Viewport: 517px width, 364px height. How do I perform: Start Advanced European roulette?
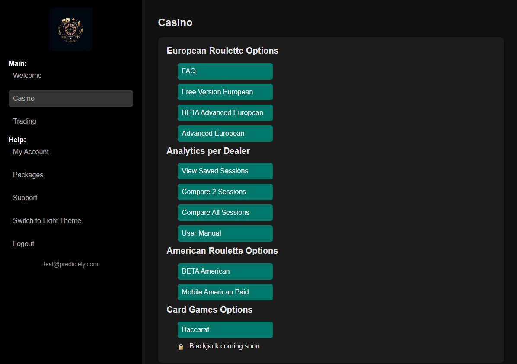pyautogui.click(x=225, y=133)
